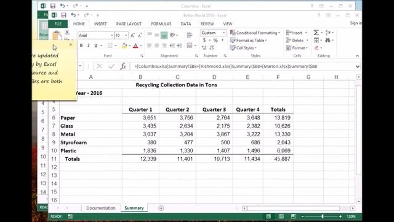Viewport: 394px width, 222px height.
Task: Click the AutoSum sigma icon
Action: pyautogui.click(x=316, y=33)
